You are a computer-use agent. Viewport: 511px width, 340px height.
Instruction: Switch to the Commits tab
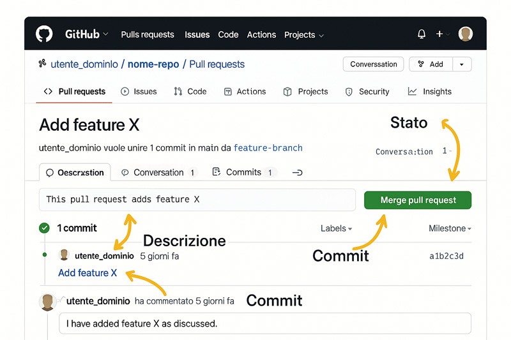[x=243, y=172]
